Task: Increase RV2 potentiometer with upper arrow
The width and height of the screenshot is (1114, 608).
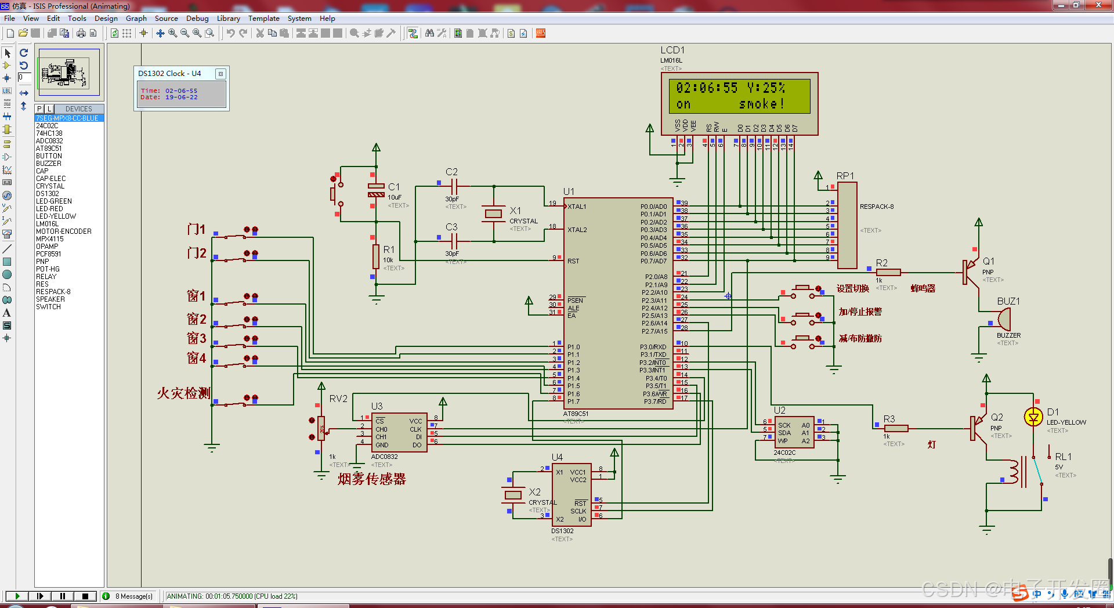Action: pyautogui.click(x=312, y=421)
